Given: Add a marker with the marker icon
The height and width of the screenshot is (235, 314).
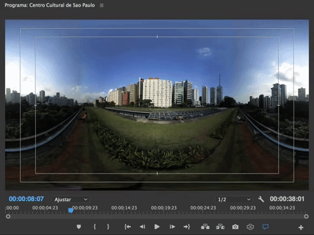Looking at the screenshot, I should click(x=78, y=227).
